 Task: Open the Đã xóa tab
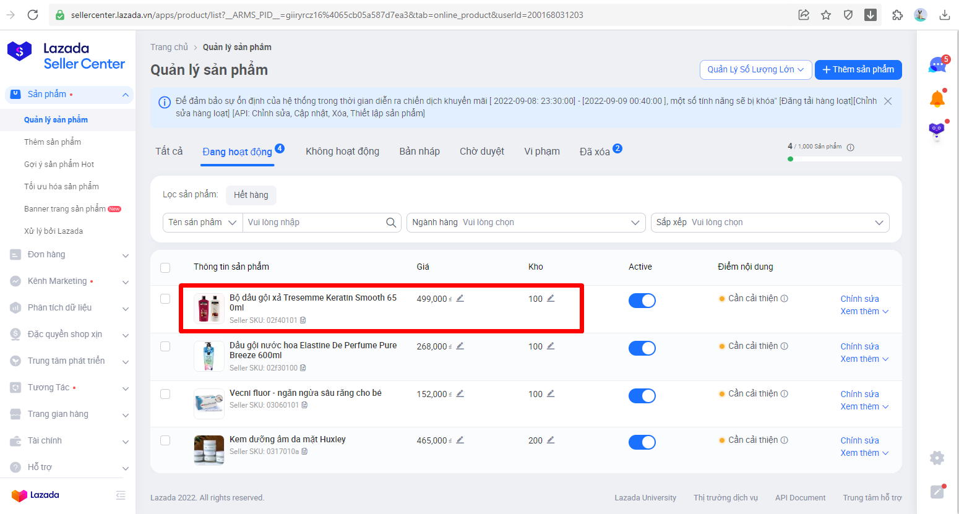tap(595, 152)
